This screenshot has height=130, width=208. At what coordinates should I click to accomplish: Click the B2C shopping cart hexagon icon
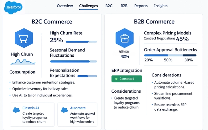point(24,39)
